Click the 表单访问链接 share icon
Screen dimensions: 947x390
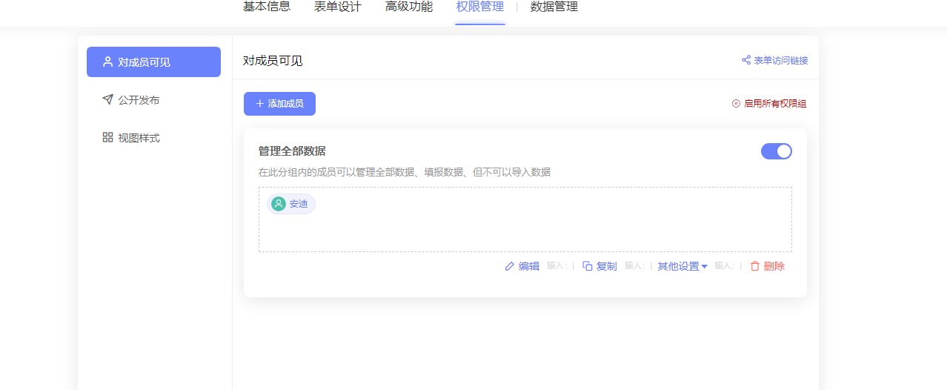[746, 60]
